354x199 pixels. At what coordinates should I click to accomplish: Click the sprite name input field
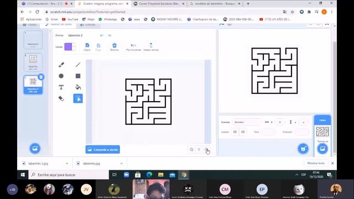tap(246, 122)
